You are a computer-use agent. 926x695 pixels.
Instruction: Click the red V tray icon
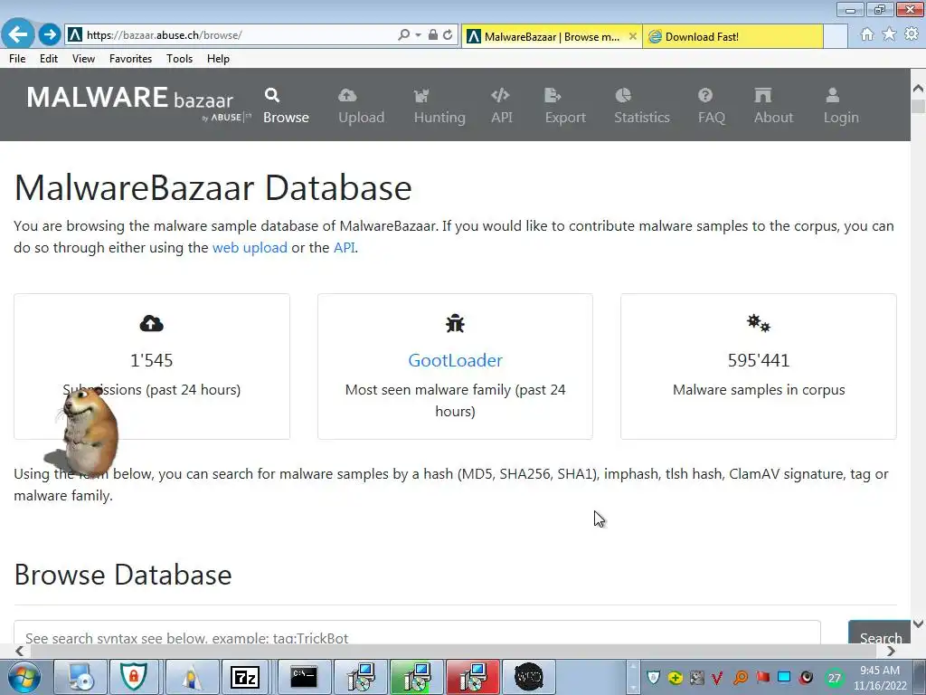tap(717, 677)
